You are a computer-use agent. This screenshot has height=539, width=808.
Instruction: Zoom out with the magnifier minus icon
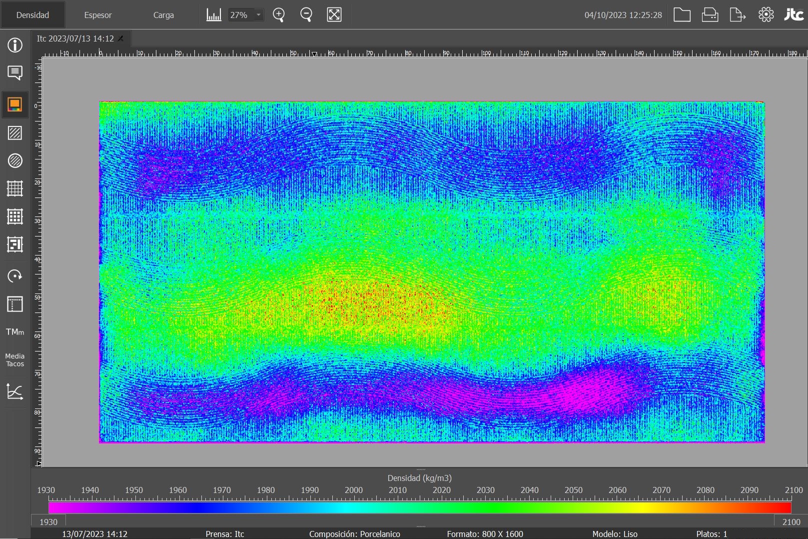tap(306, 15)
